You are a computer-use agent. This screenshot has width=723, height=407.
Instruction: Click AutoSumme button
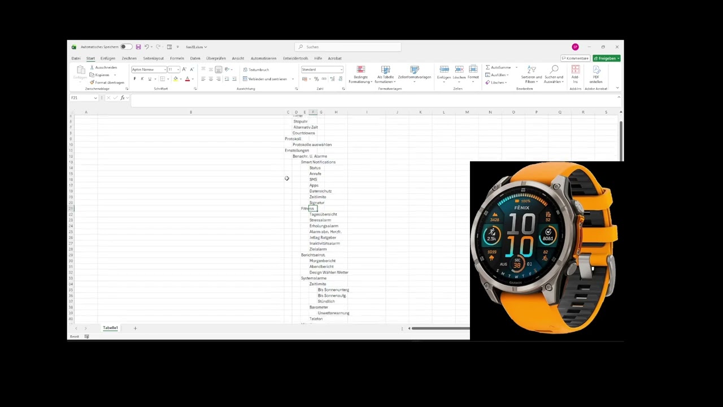498,67
